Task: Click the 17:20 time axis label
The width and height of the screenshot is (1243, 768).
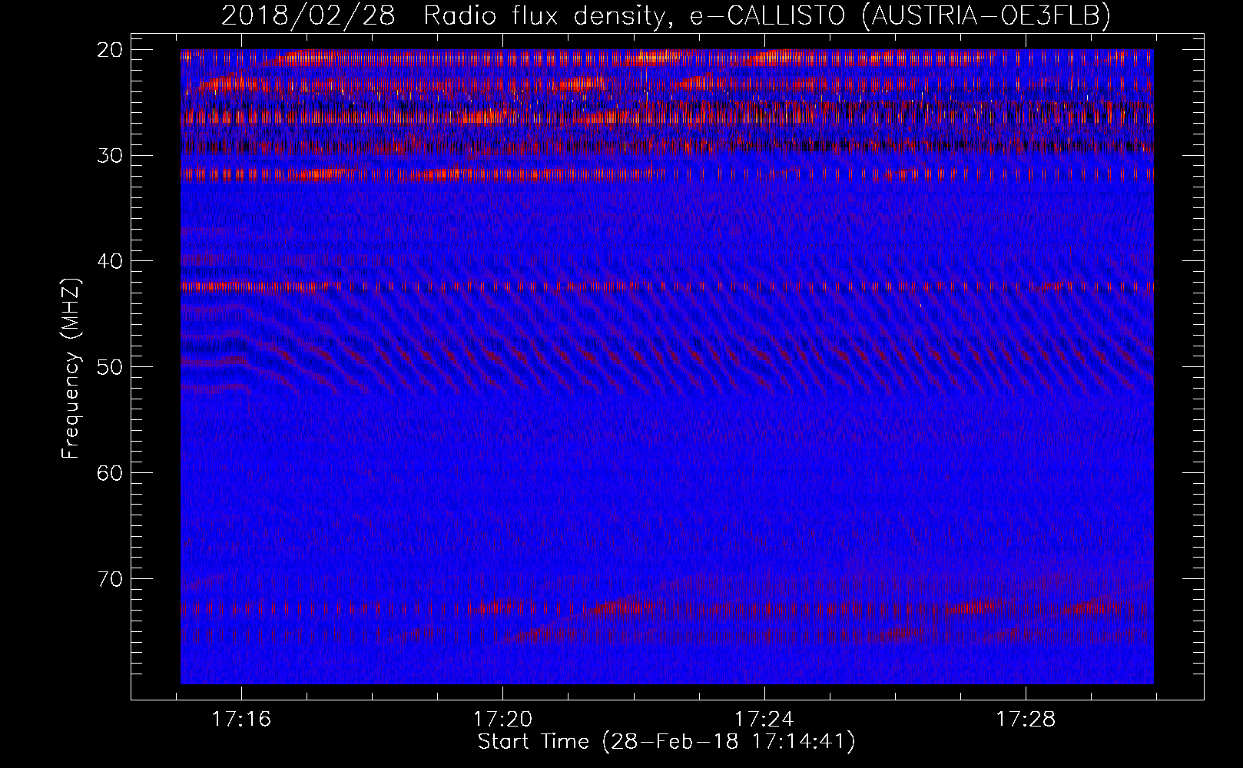Action: coord(502,720)
